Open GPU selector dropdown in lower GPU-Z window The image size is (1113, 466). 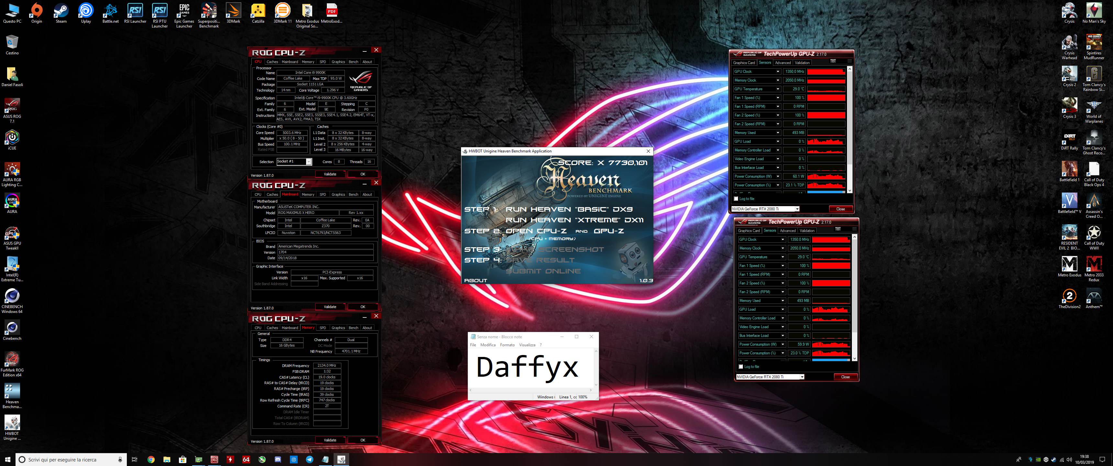[770, 377]
